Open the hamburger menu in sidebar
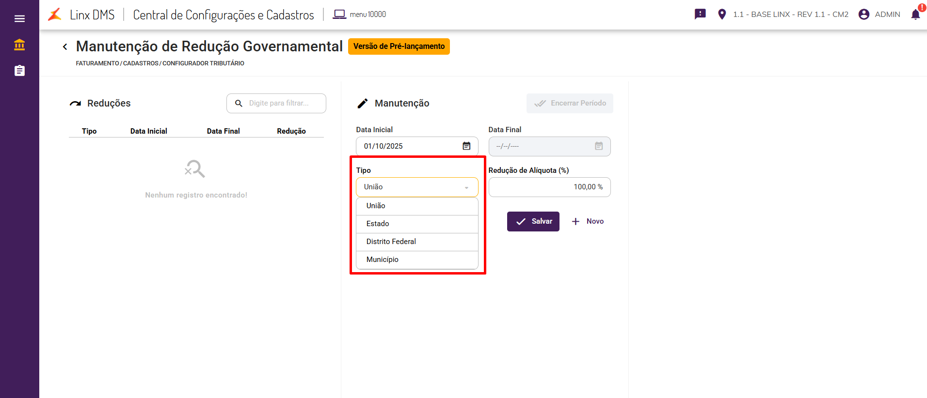 coord(19,19)
